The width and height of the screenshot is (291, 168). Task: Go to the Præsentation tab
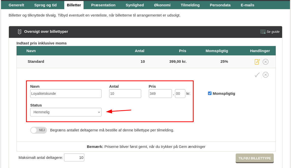[x=103, y=5]
